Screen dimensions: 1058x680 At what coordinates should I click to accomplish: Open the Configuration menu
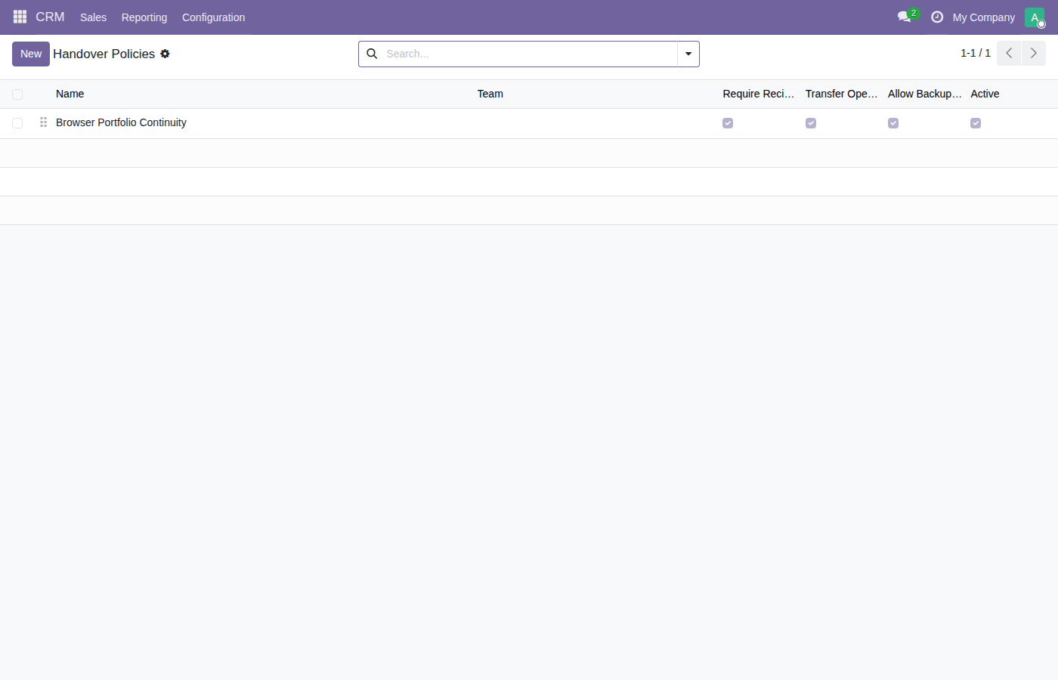coord(213,17)
